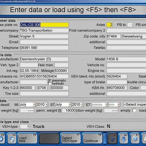Click the Engine no. field
Viewport: 146px width, 146px height.
click(126, 71)
